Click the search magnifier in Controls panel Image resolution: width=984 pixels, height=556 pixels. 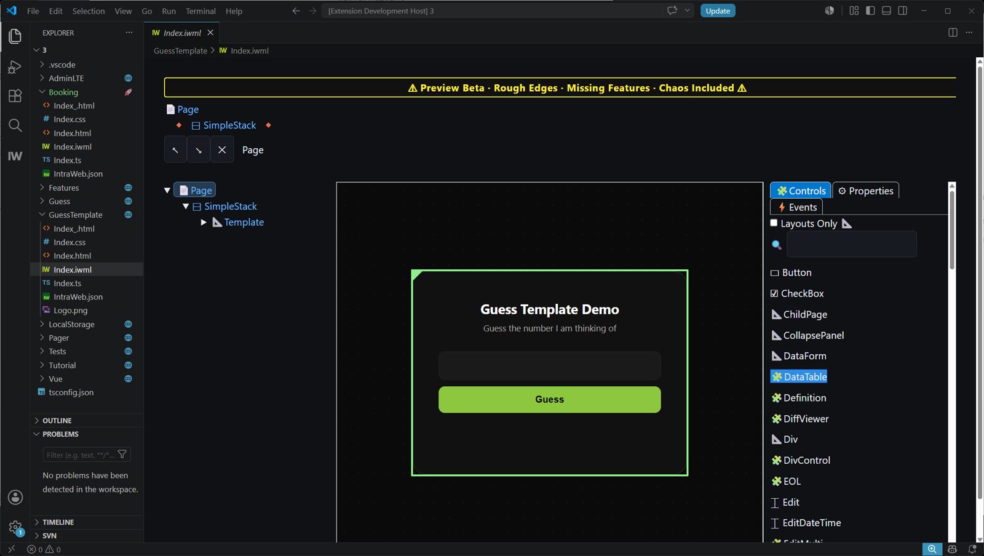pyautogui.click(x=777, y=245)
